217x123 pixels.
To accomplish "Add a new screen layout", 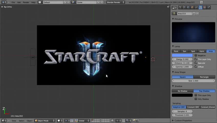I will pyautogui.click(x=65, y=2).
